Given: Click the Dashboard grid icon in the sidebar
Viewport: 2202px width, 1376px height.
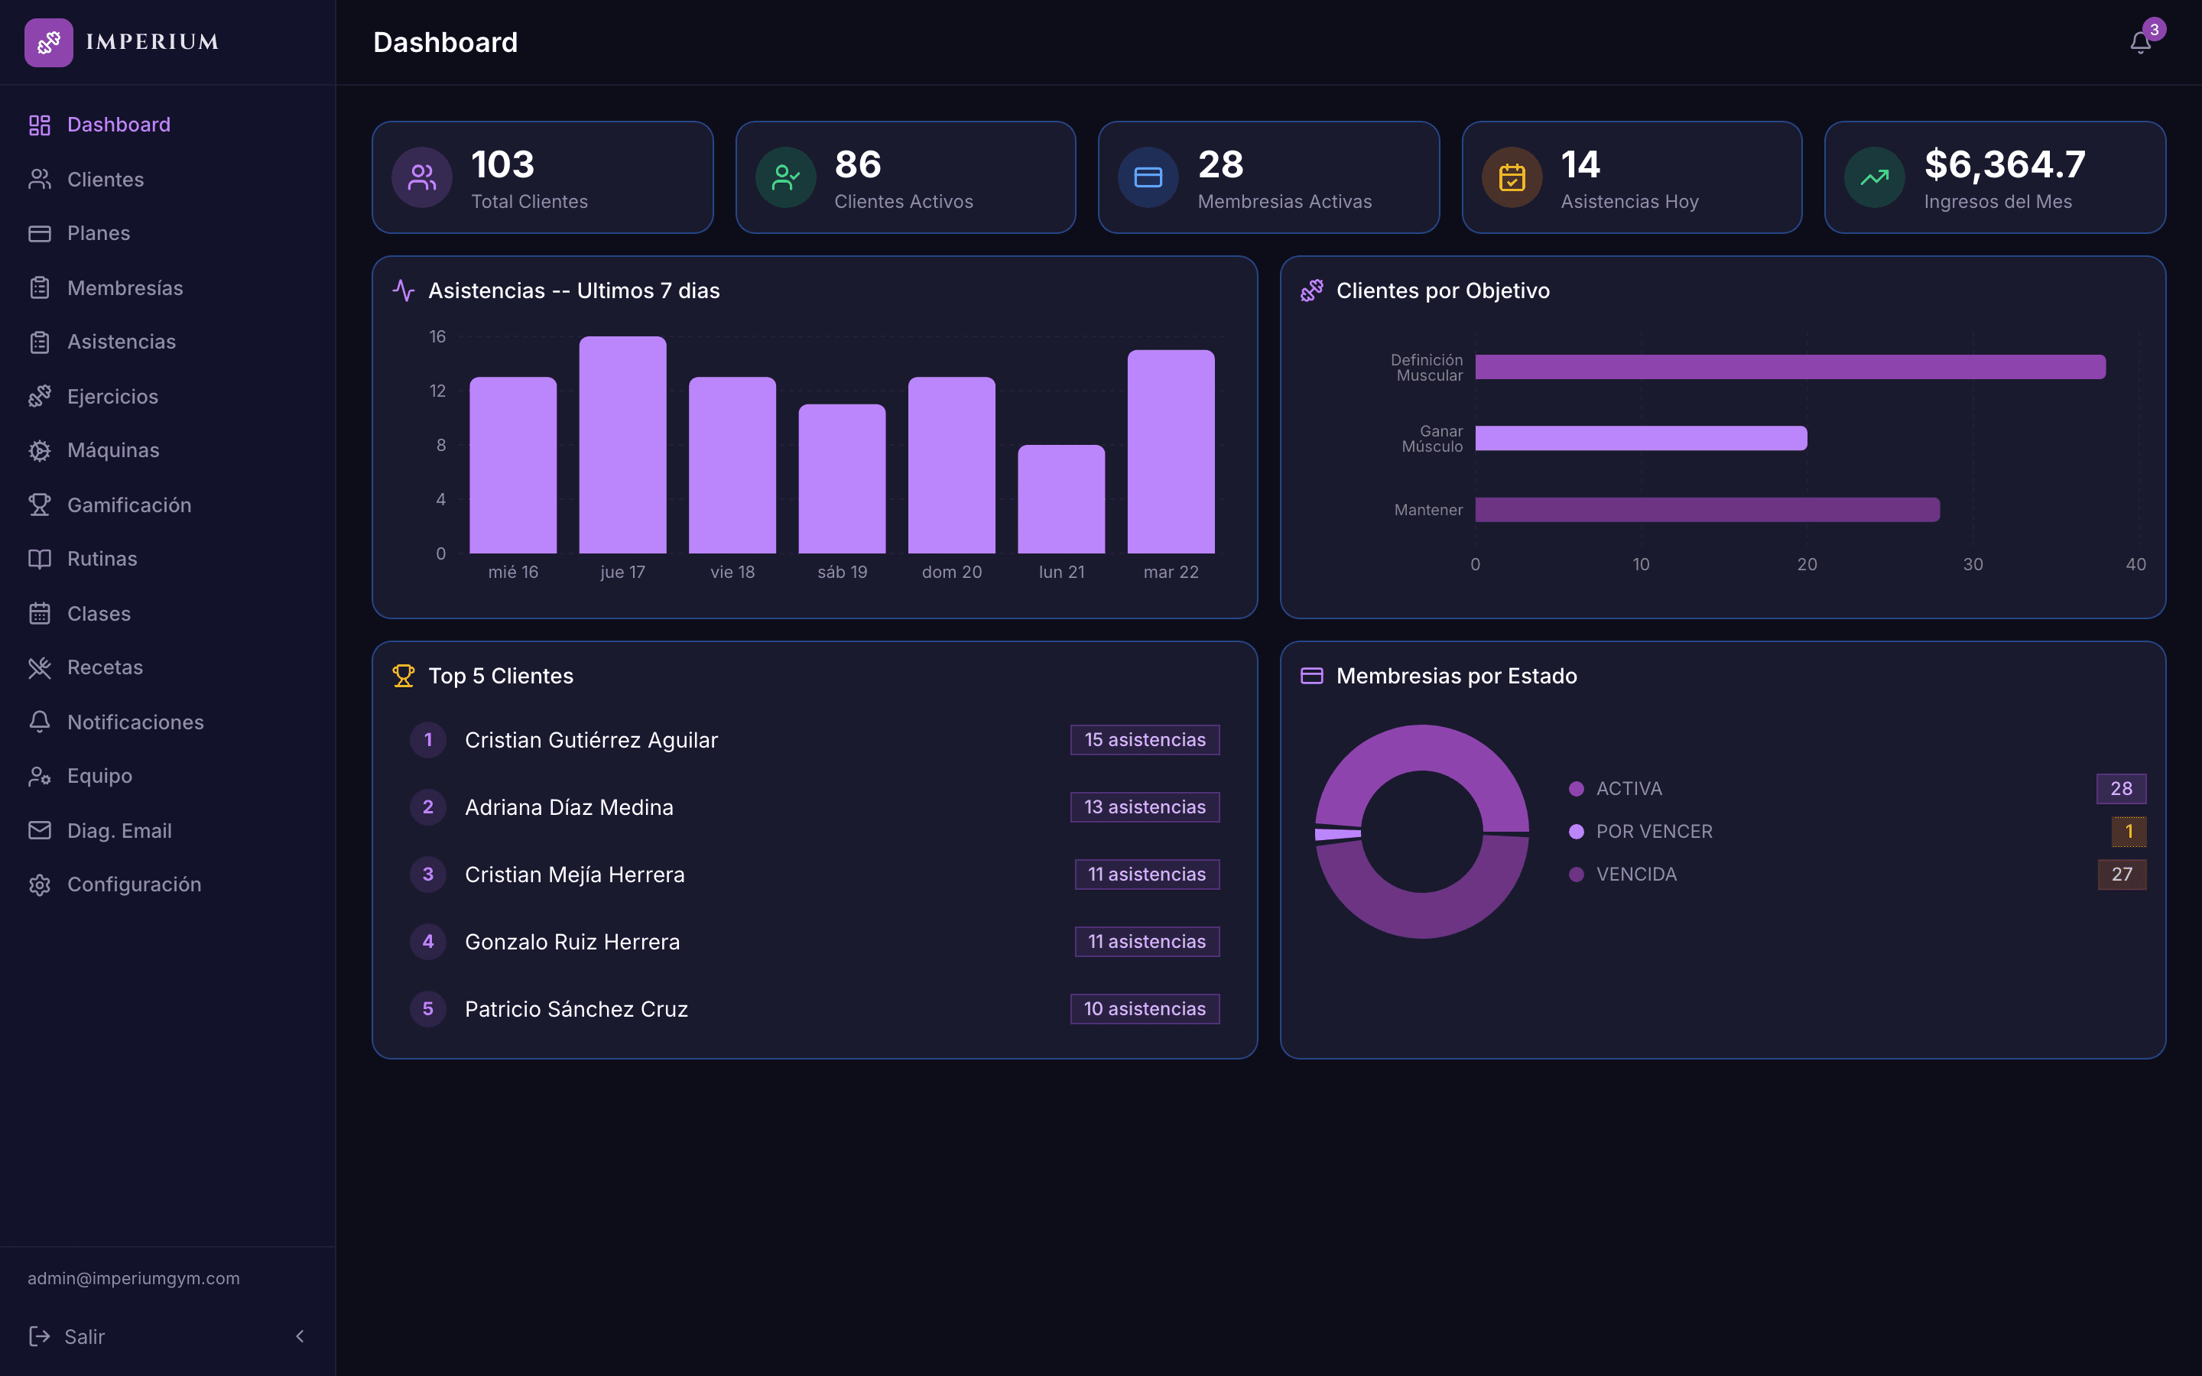Looking at the screenshot, I should tap(39, 125).
